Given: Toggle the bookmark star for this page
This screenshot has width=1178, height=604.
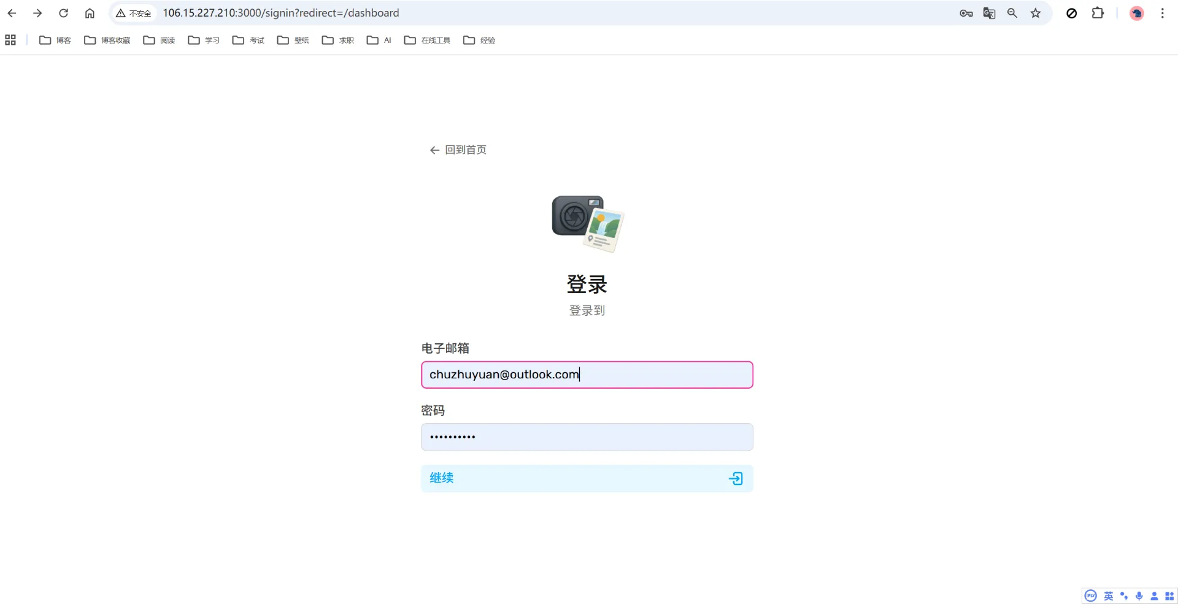Looking at the screenshot, I should (1036, 13).
